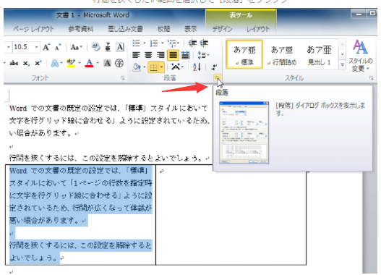Click the line spacing icon
The width and height of the screenshot is (381, 275).
[x=202, y=55]
